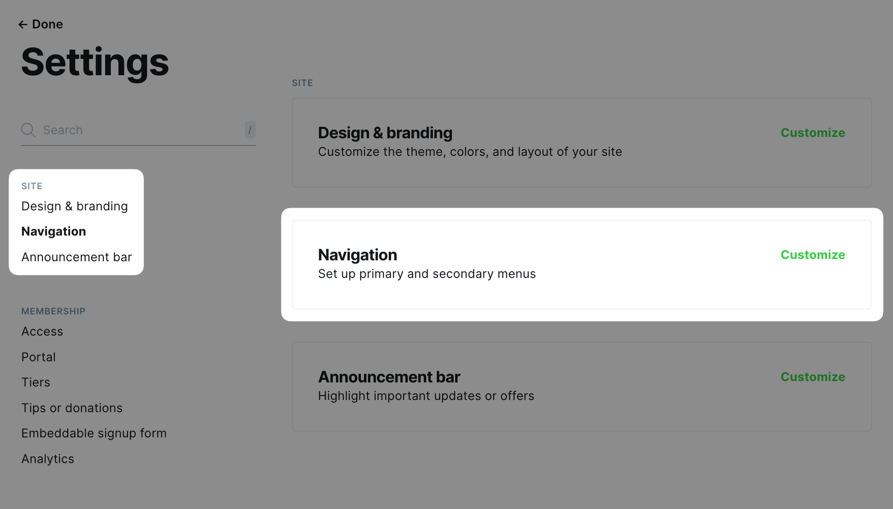
Task: Select Tiers in the sidebar
Action: (36, 382)
